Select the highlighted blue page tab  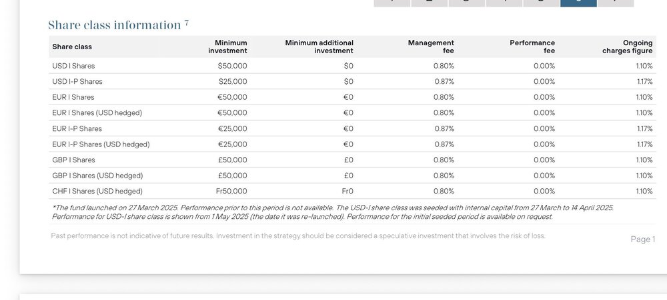(578, 3)
